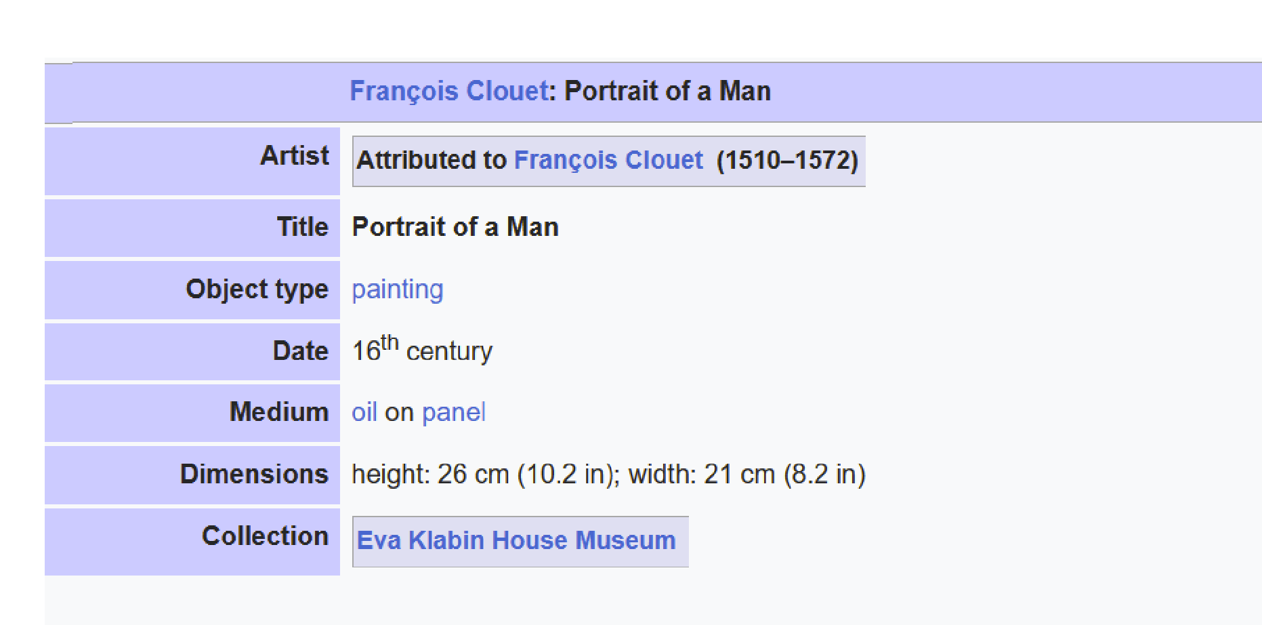Click the word on between oil and panel
This screenshot has width=1262, height=625.
point(399,413)
